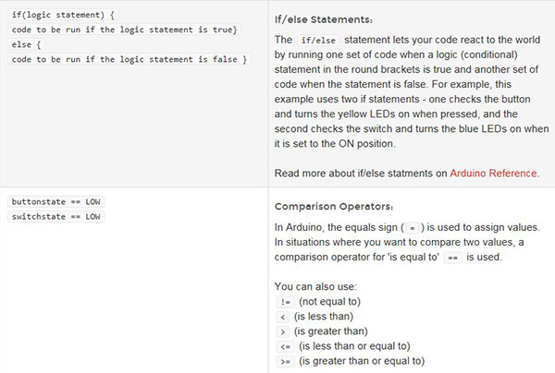Click the code line ending "statement is true}"

tap(125, 31)
